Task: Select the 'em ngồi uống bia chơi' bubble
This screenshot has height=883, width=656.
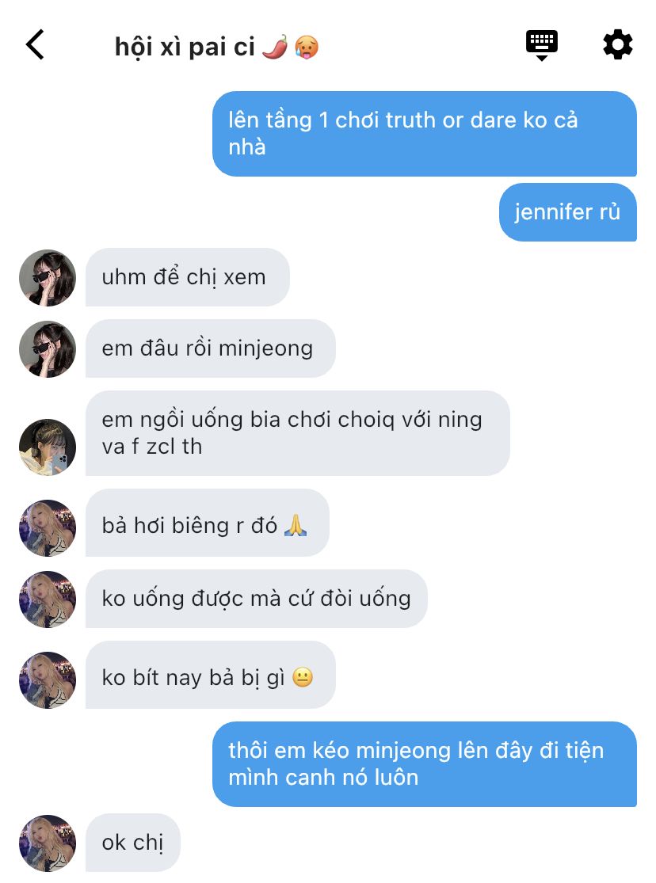Action: click(x=298, y=433)
